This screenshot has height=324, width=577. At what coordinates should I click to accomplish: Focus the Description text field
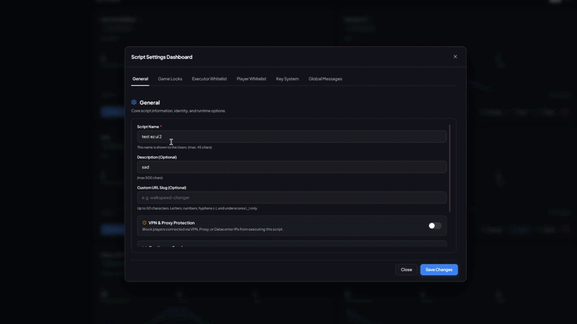(292, 167)
